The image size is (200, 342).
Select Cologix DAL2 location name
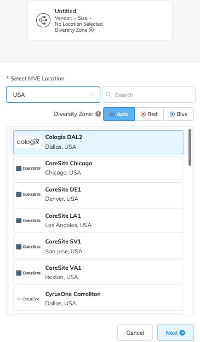click(x=64, y=137)
